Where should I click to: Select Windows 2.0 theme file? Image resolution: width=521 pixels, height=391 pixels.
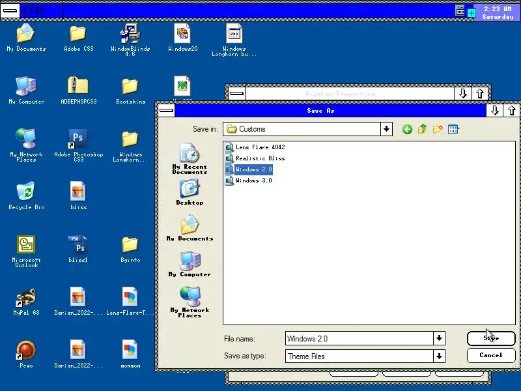pos(249,169)
